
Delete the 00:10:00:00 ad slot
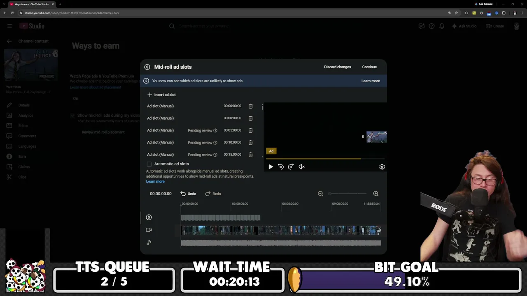(250, 143)
